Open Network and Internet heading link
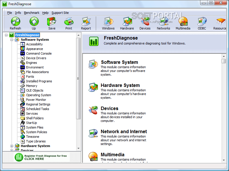This screenshot has width=229, height=171. click(x=124, y=131)
